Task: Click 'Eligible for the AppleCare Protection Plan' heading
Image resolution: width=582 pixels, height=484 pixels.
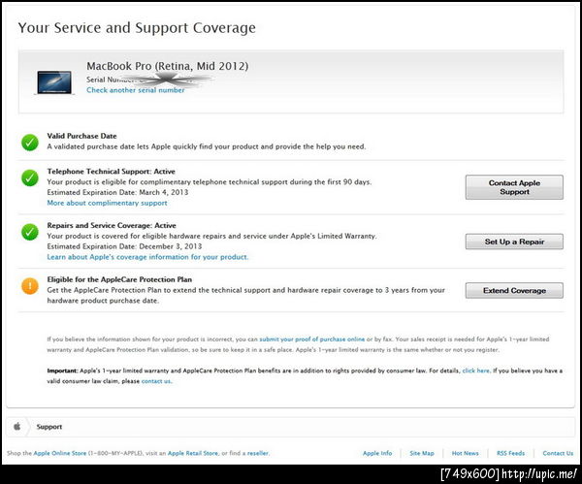Action: click(x=119, y=279)
